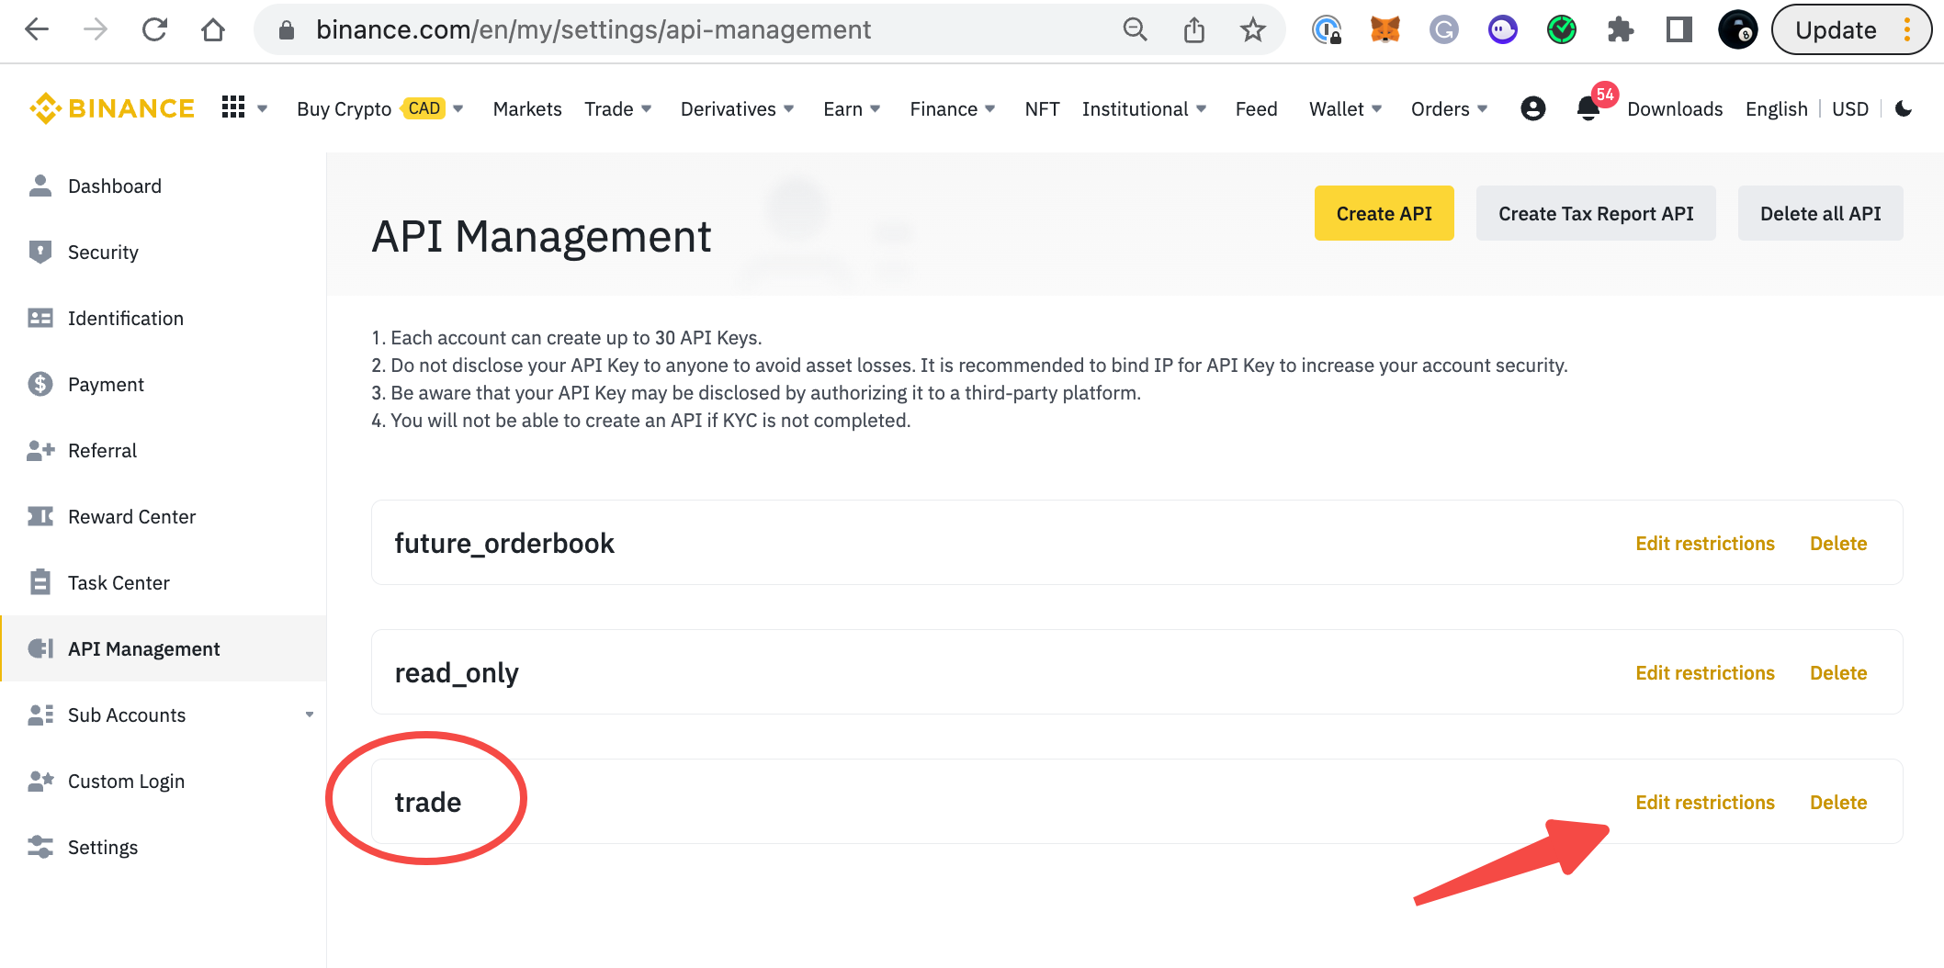Click the yellow Create API button
Screen dimensions: 1944x968
[x=1384, y=213]
